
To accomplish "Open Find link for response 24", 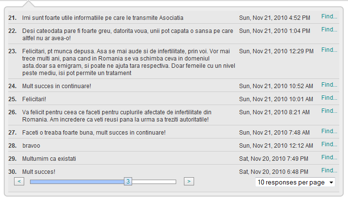I will [x=329, y=85].
